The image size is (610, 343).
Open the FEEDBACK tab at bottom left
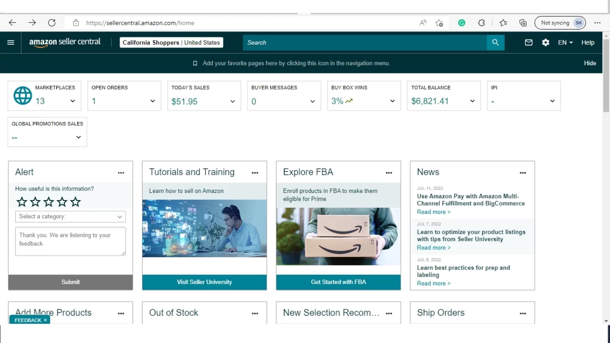click(x=27, y=320)
